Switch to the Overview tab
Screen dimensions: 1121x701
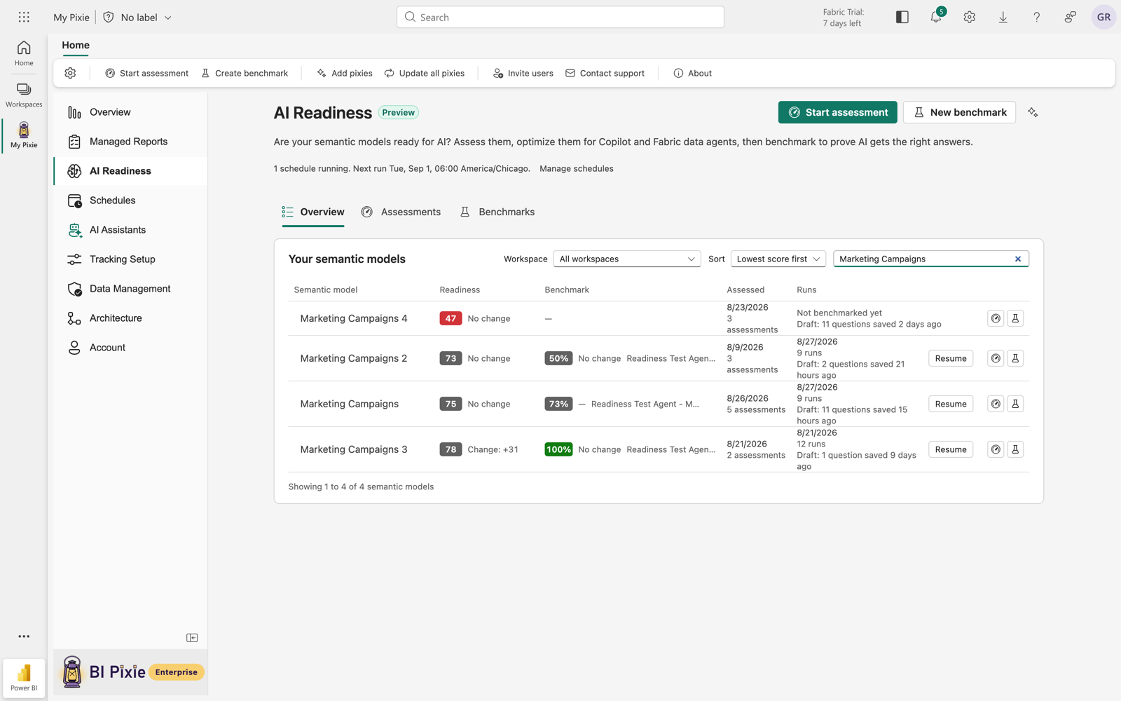coord(313,212)
